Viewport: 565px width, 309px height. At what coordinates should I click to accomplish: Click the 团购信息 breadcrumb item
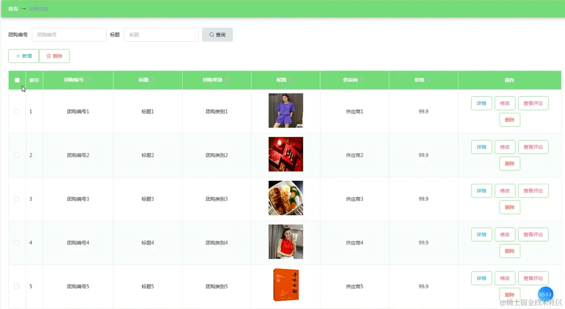click(38, 9)
